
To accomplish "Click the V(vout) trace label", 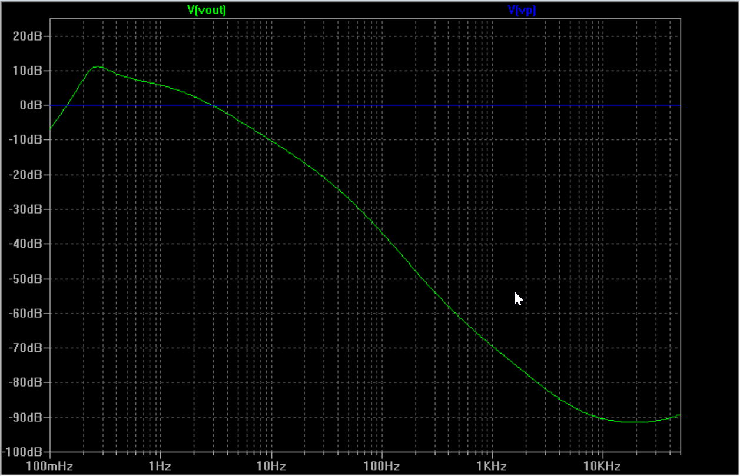I will (x=206, y=10).
